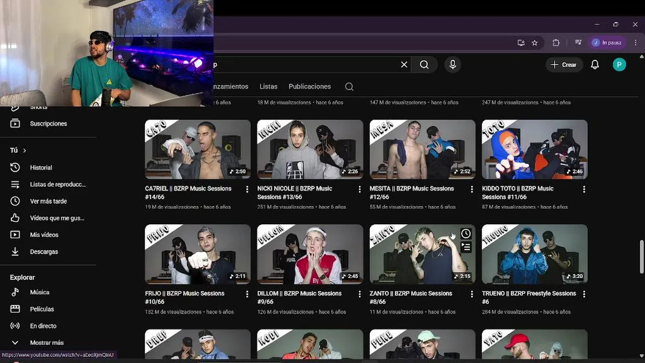Open NICKI NICOLE video thumbnail

pos(310,149)
